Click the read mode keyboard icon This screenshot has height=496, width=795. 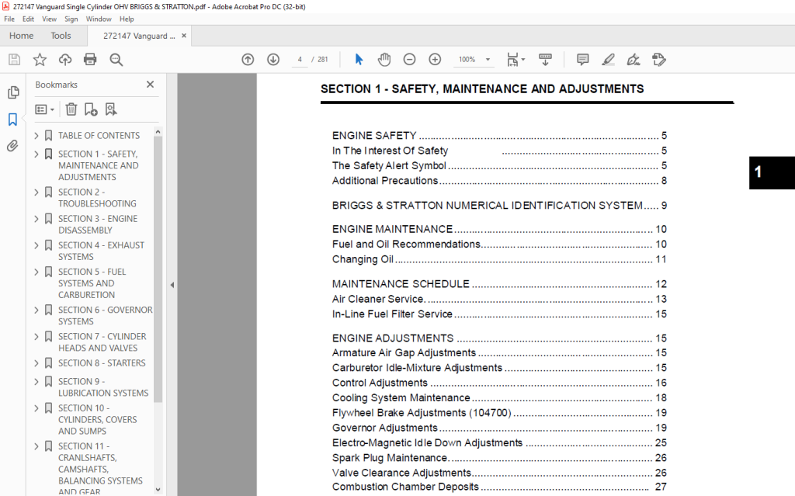click(546, 60)
